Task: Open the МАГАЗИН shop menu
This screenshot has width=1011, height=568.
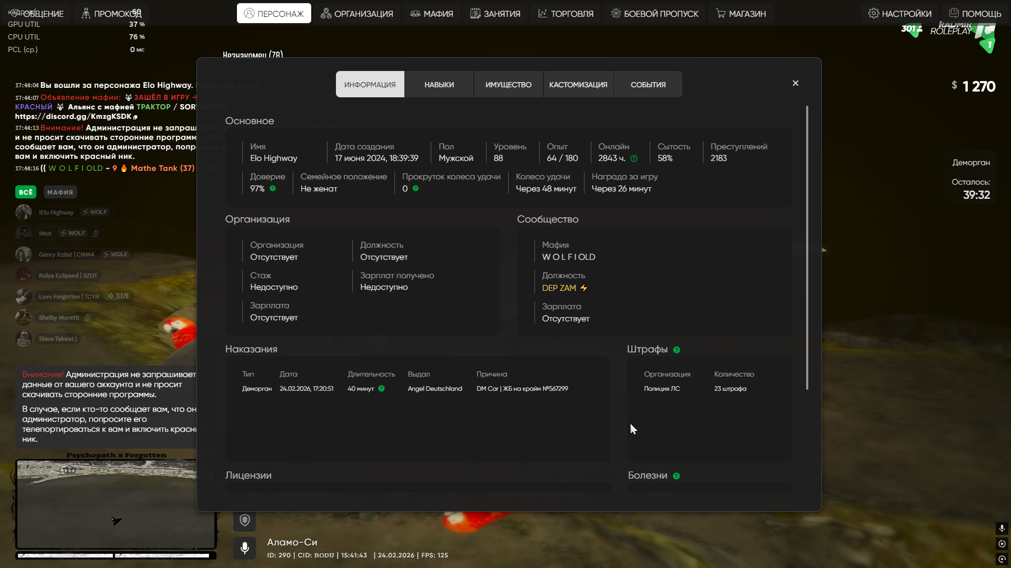Action: [741, 14]
